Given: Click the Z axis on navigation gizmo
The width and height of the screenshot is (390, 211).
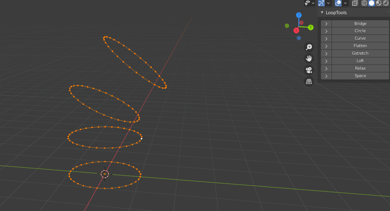Looking at the screenshot, I should coord(299,15).
